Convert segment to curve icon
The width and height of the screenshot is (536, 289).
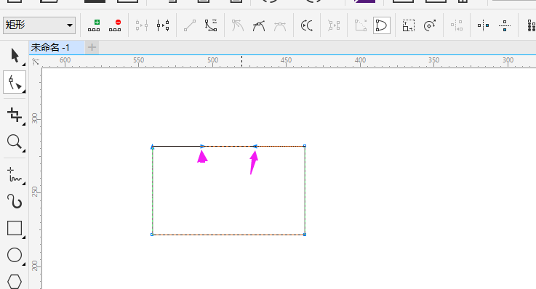point(211,25)
